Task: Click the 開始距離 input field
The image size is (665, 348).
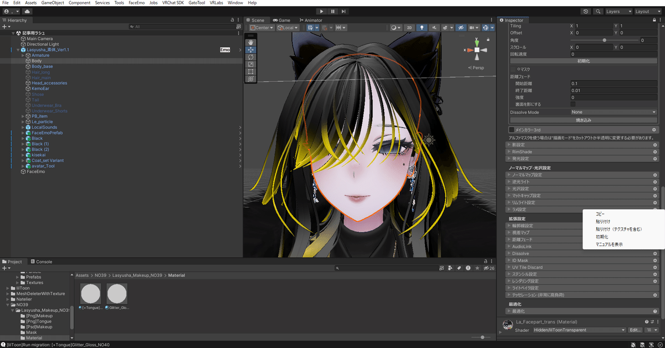Action: [613, 83]
